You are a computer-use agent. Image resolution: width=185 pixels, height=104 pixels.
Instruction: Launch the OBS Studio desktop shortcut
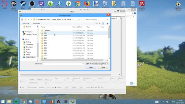pyautogui.click(x=32, y=4)
